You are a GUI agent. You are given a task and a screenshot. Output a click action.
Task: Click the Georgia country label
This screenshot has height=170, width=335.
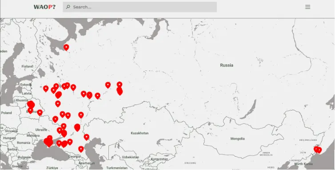[75, 157]
